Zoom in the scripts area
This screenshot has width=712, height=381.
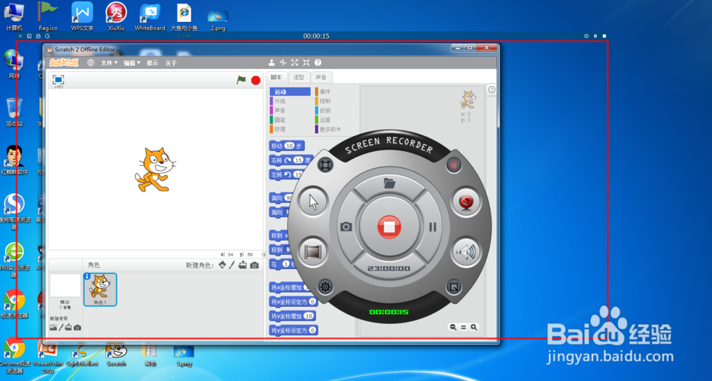tap(473, 327)
